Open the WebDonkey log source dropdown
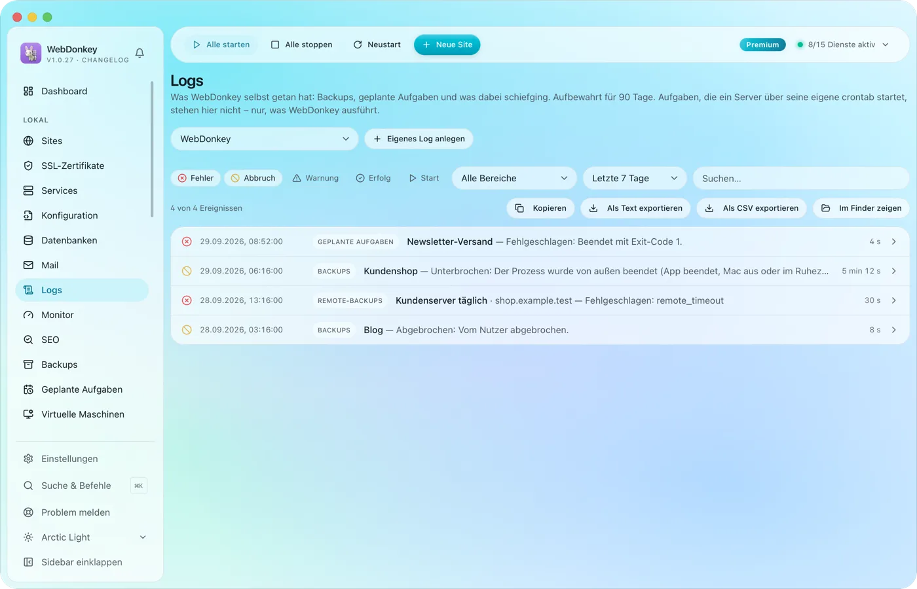This screenshot has height=589, width=917. point(265,139)
